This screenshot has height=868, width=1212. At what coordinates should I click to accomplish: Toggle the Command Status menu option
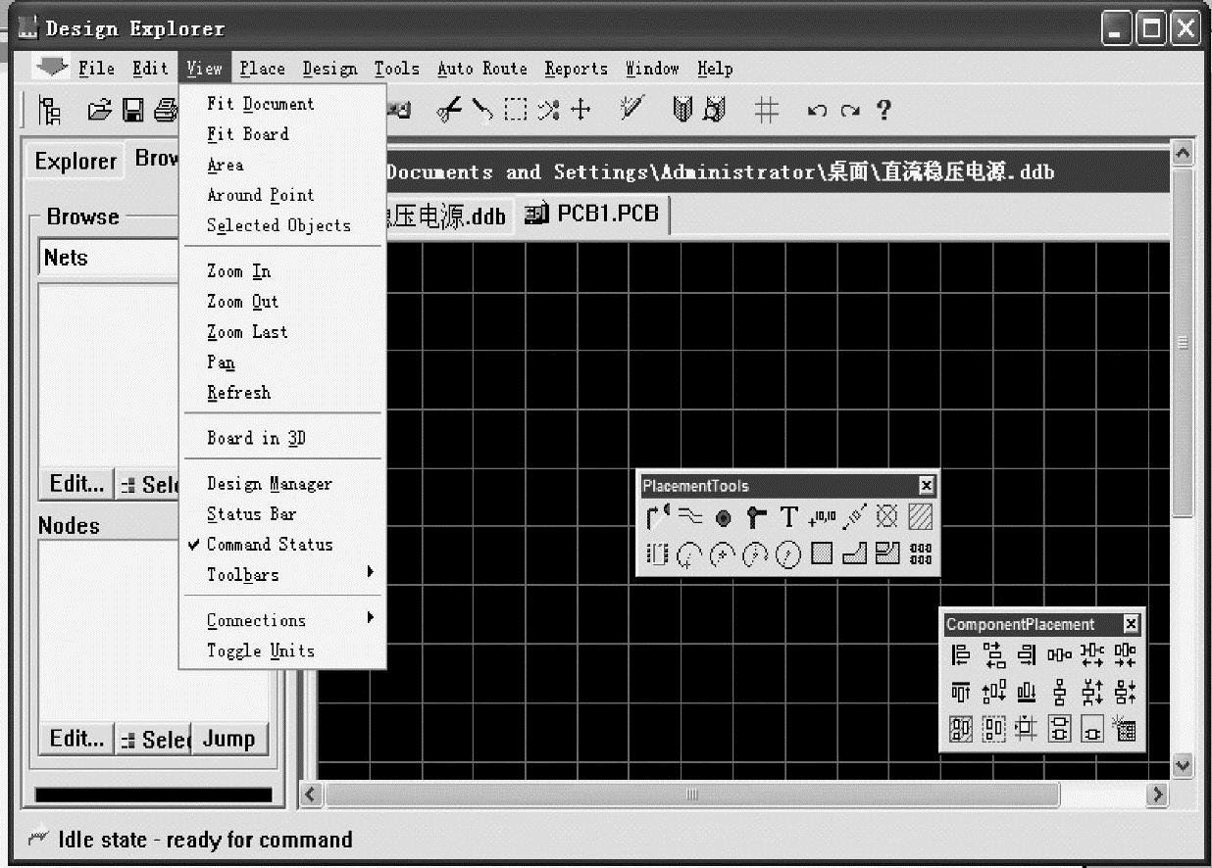[270, 545]
